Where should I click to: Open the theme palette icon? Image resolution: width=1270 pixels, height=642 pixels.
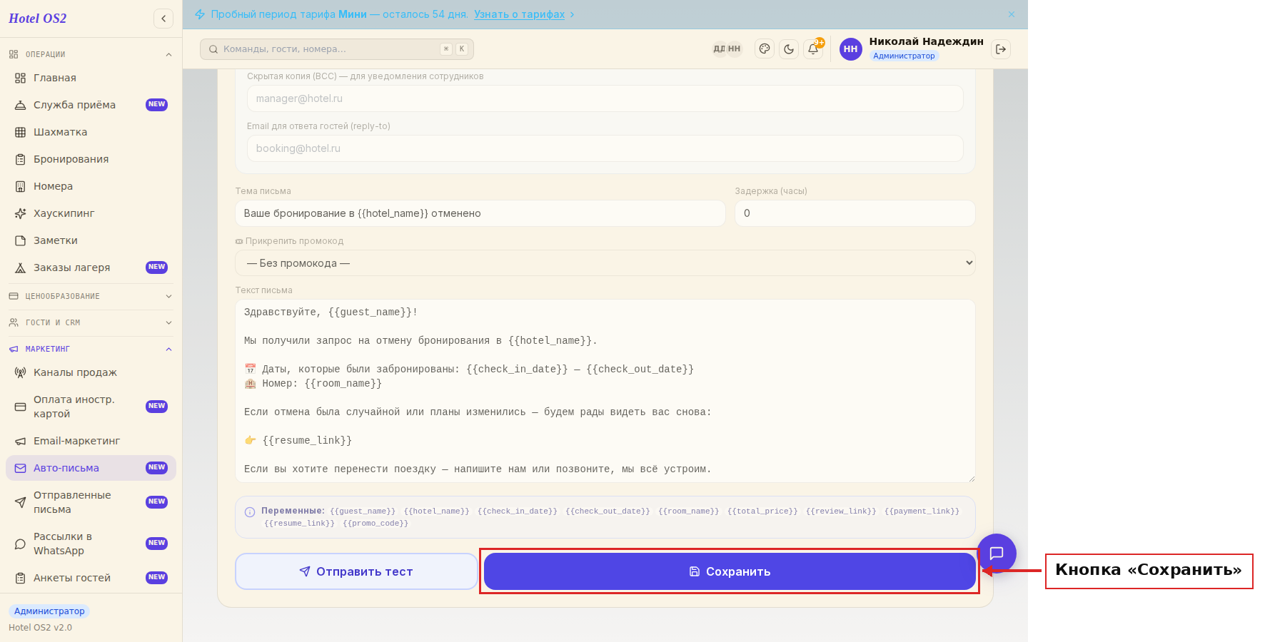[x=765, y=49]
